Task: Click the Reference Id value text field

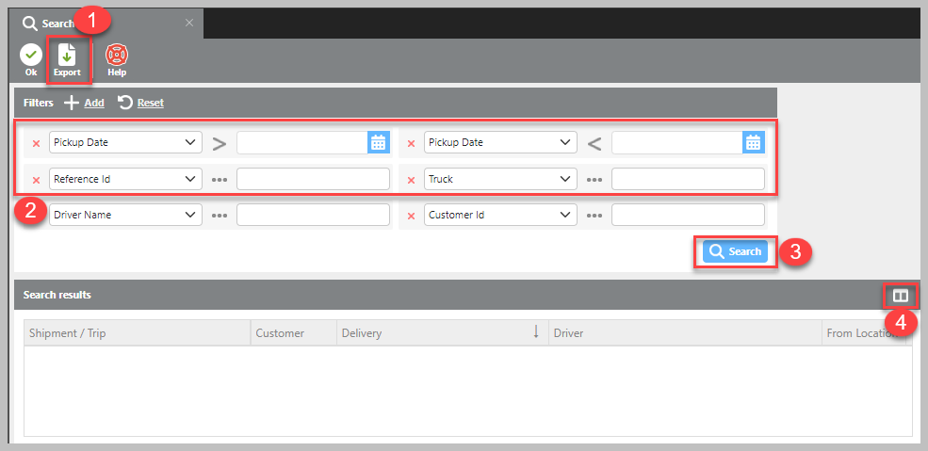Action: [313, 179]
